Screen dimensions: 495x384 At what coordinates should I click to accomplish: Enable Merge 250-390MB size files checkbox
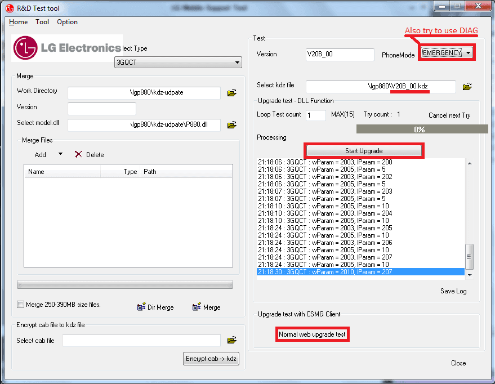20,304
